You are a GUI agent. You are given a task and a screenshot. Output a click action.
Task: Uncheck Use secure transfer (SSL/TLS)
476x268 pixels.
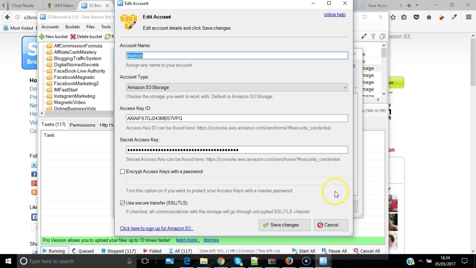(x=122, y=203)
